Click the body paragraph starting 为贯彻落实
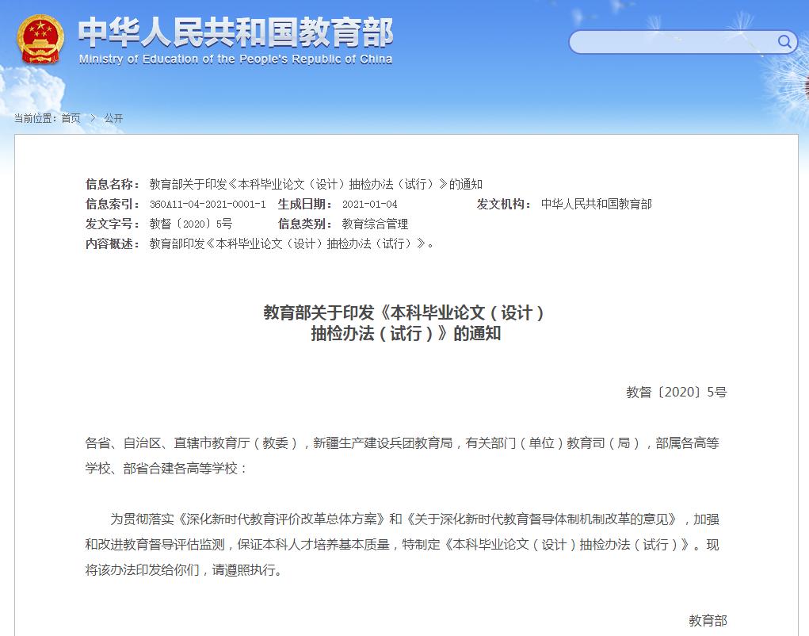The width and height of the screenshot is (809, 636). coord(402,545)
